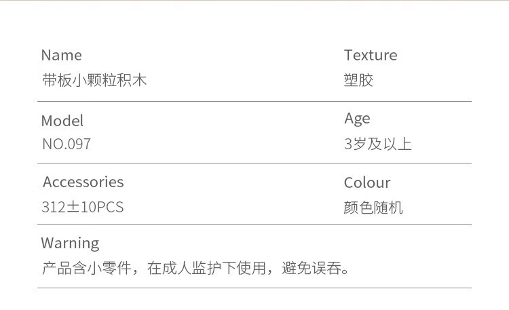Click the Colour heading
The width and height of the screenshot is (509, 310).
(x=367, y=182)
